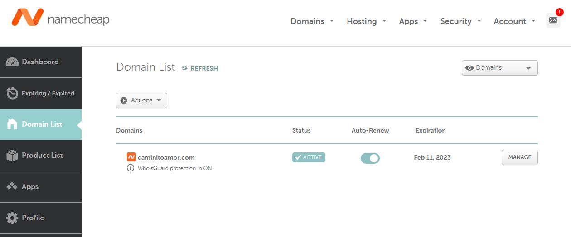This screenshot has height=237, width=571.
Task: Click the Domain List page heading
Action: pyautogui.click(x=145, y=67)
